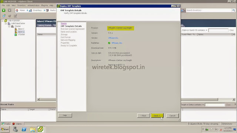
Task: Click the vSphere Client taskbar icon
Action: tap(40, 129)
